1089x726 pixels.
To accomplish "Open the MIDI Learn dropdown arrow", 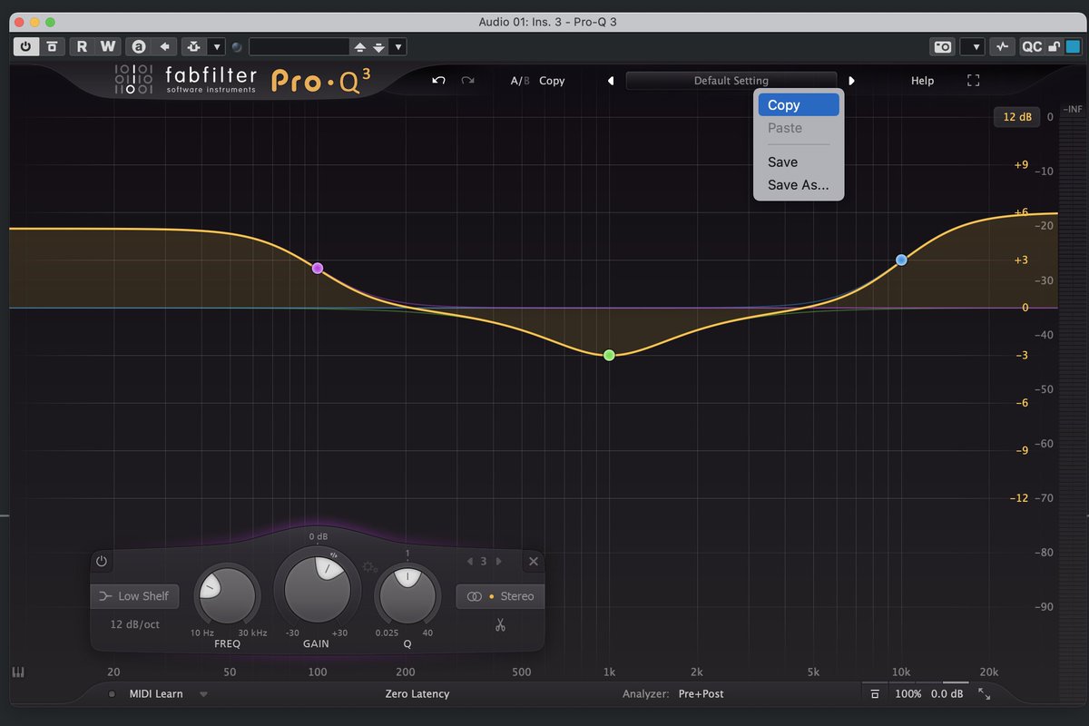I will [203, 694].
